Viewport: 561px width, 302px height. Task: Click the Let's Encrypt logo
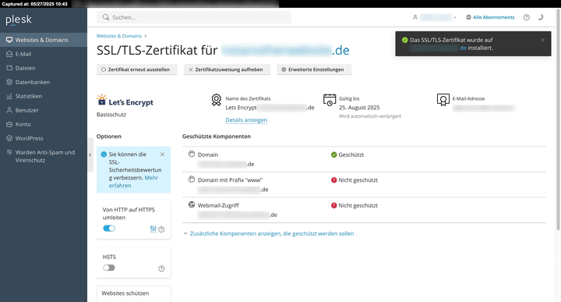click(x=125, y=101)
